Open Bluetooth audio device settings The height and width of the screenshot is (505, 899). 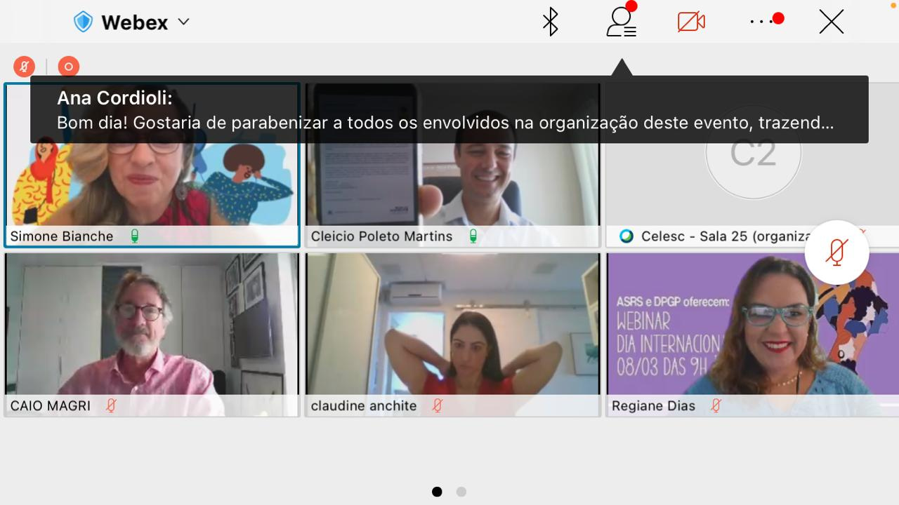point(550,22)
